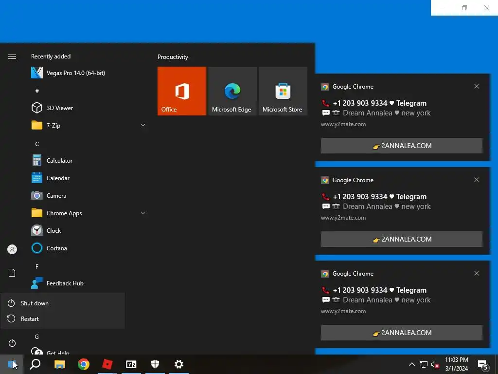Dismiss the first Google Chrome notification
Image resolution: width=498 pixels, height=374 pixels.
[x=477, y=86]
